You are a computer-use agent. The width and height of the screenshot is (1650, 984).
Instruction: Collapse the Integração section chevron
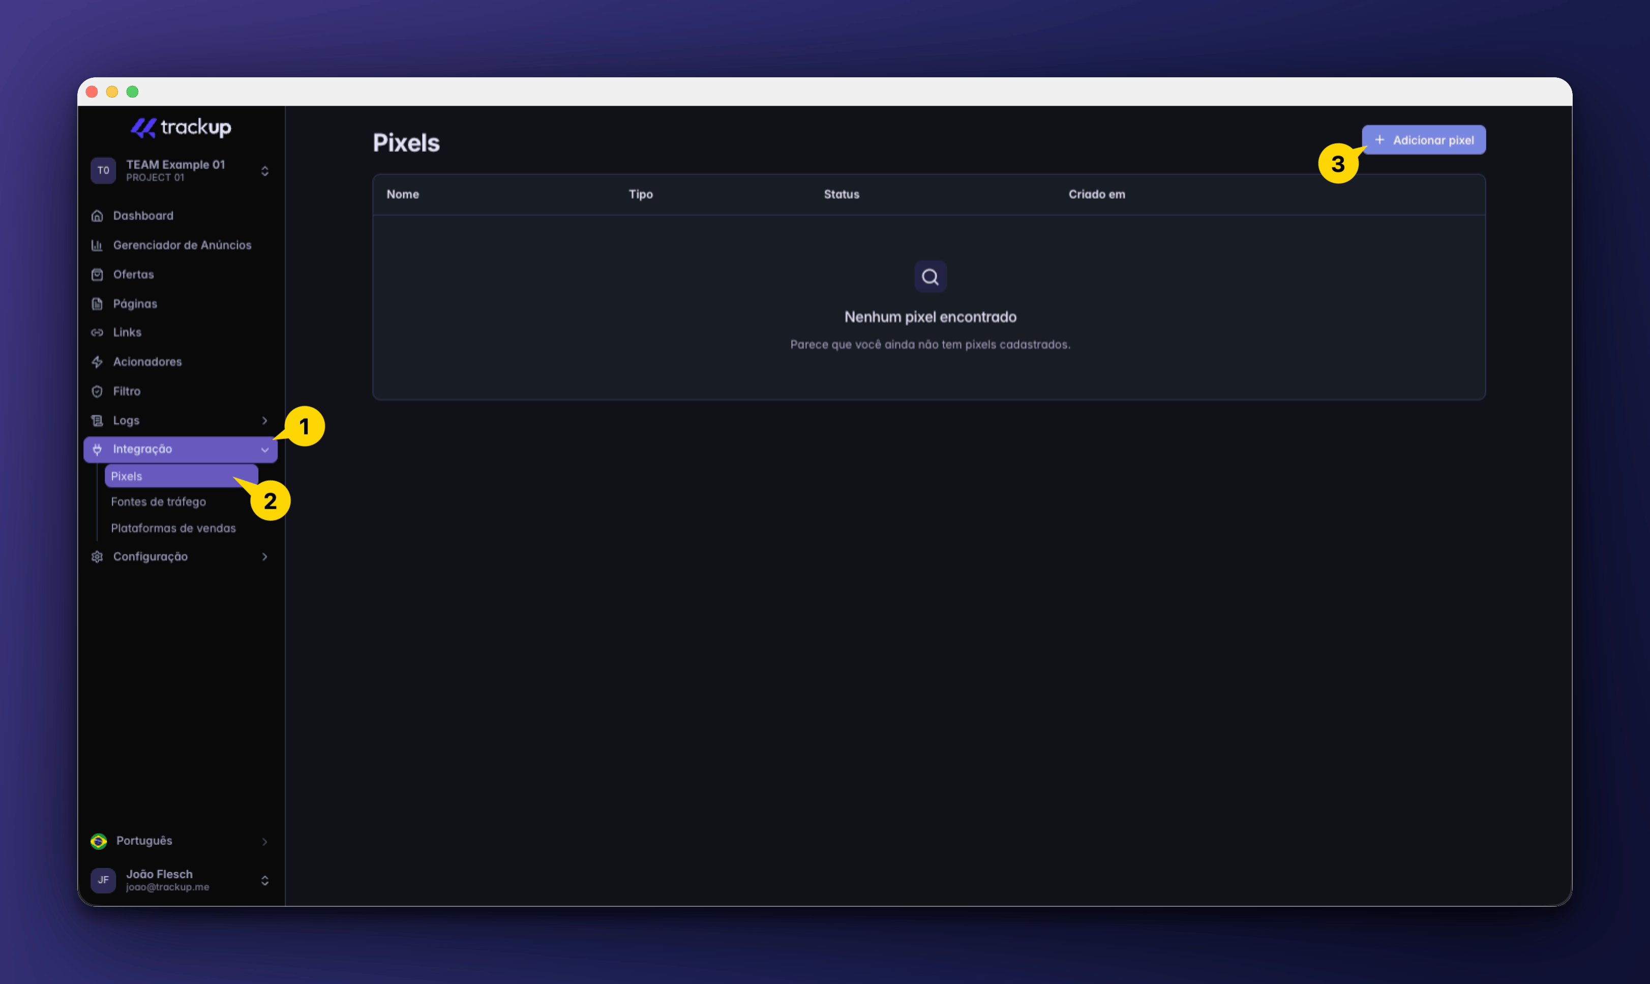264,450
